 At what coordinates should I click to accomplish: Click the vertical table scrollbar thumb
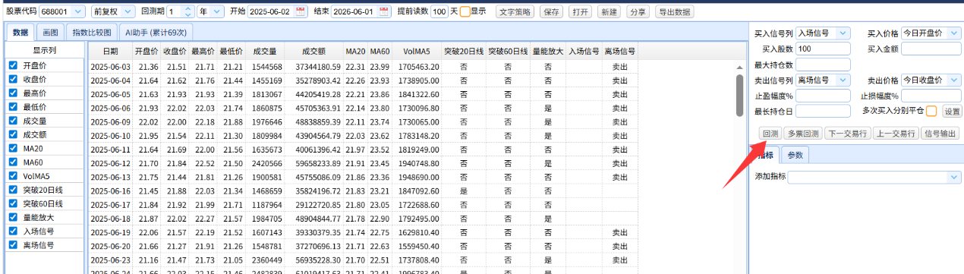(x=739, y=96)
